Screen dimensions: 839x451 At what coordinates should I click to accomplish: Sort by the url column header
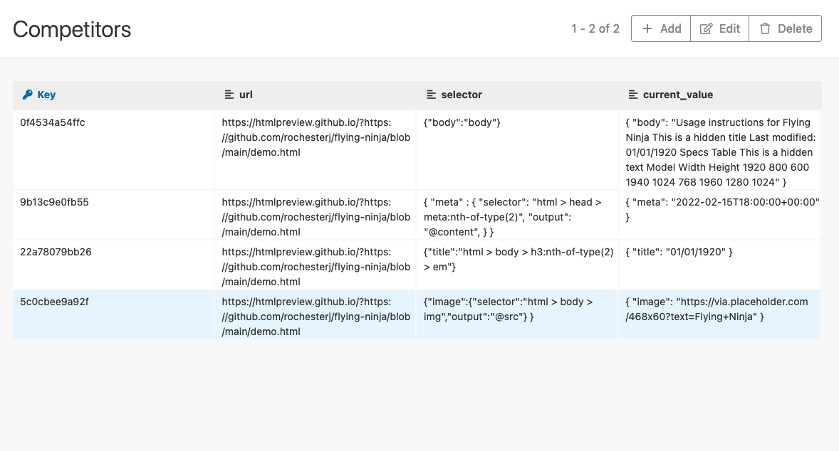coord(246,95)
